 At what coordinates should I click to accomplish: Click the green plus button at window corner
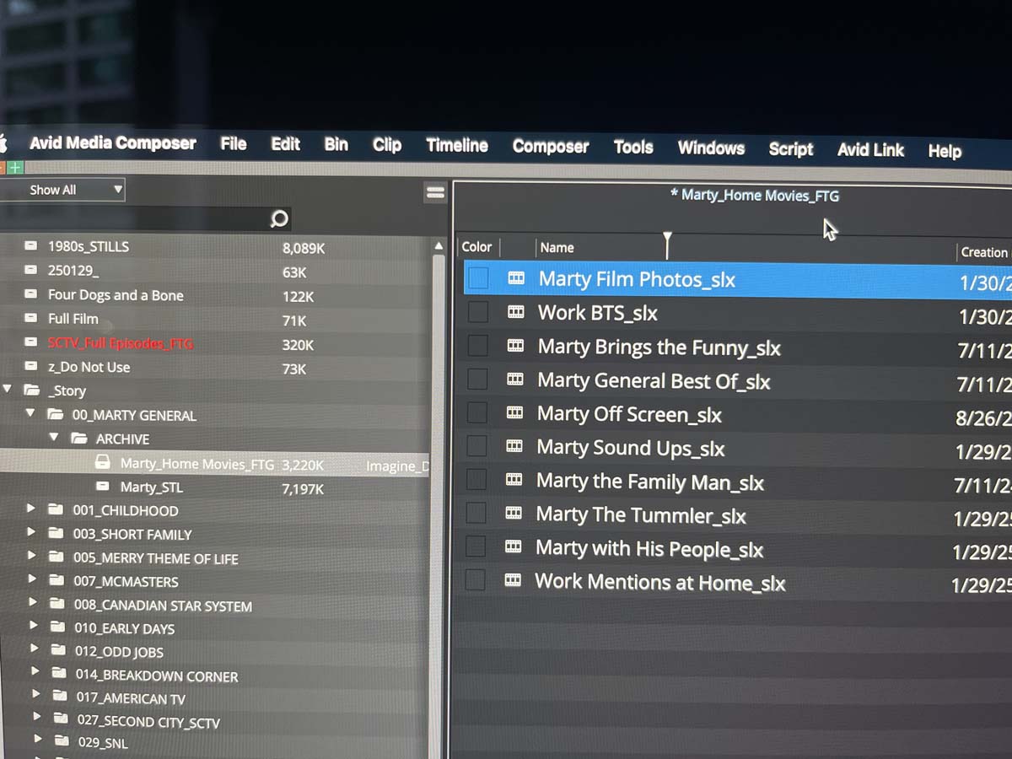[15, 168]
